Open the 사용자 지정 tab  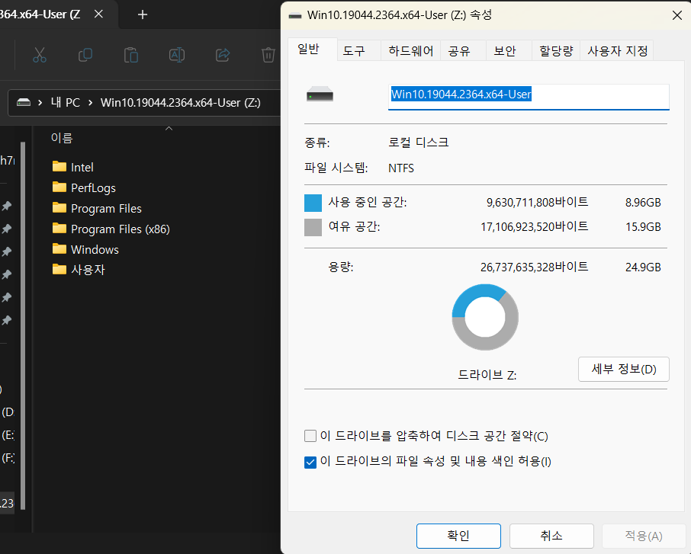click(618, 51)
